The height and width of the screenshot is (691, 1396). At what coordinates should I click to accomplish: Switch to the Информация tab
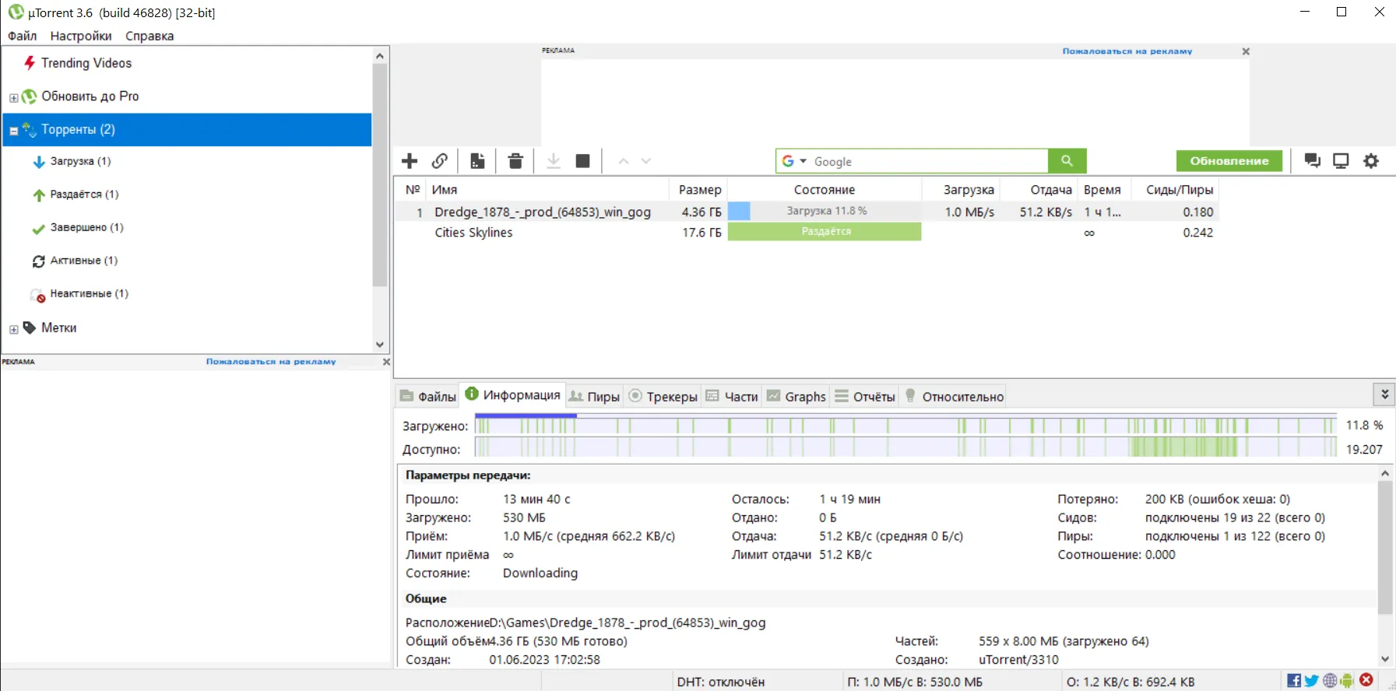pos(512,395)
